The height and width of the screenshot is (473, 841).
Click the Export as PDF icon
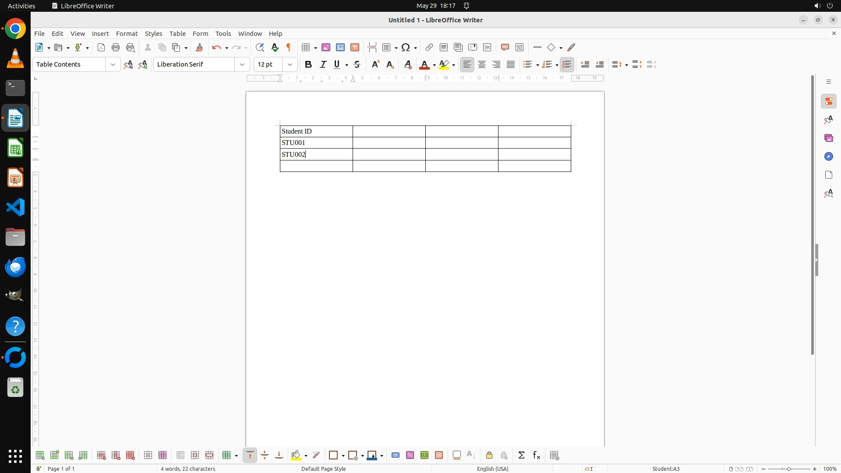tap(101, 47)
